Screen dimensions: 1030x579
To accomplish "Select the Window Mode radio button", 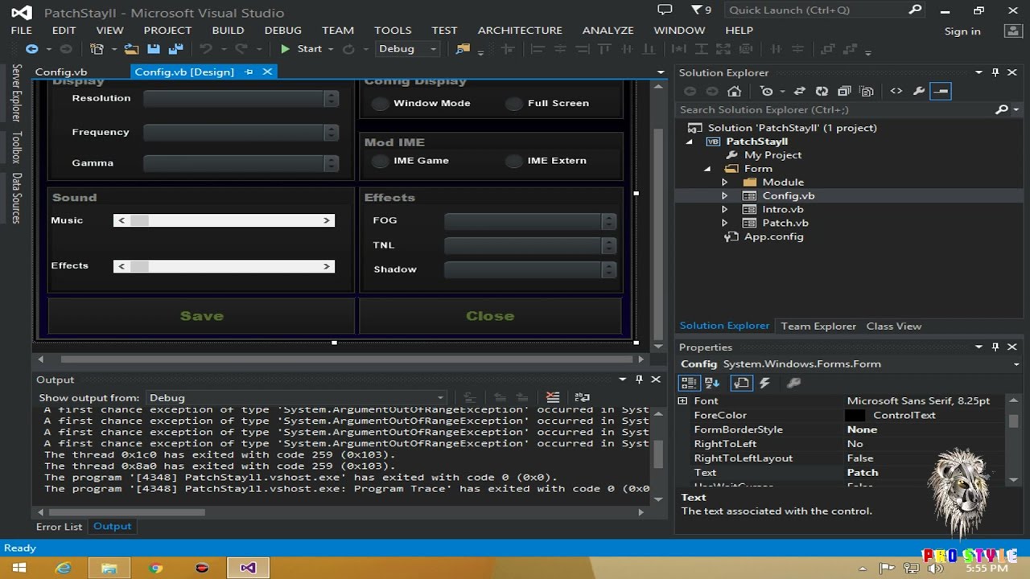I will tap(380, 104).
